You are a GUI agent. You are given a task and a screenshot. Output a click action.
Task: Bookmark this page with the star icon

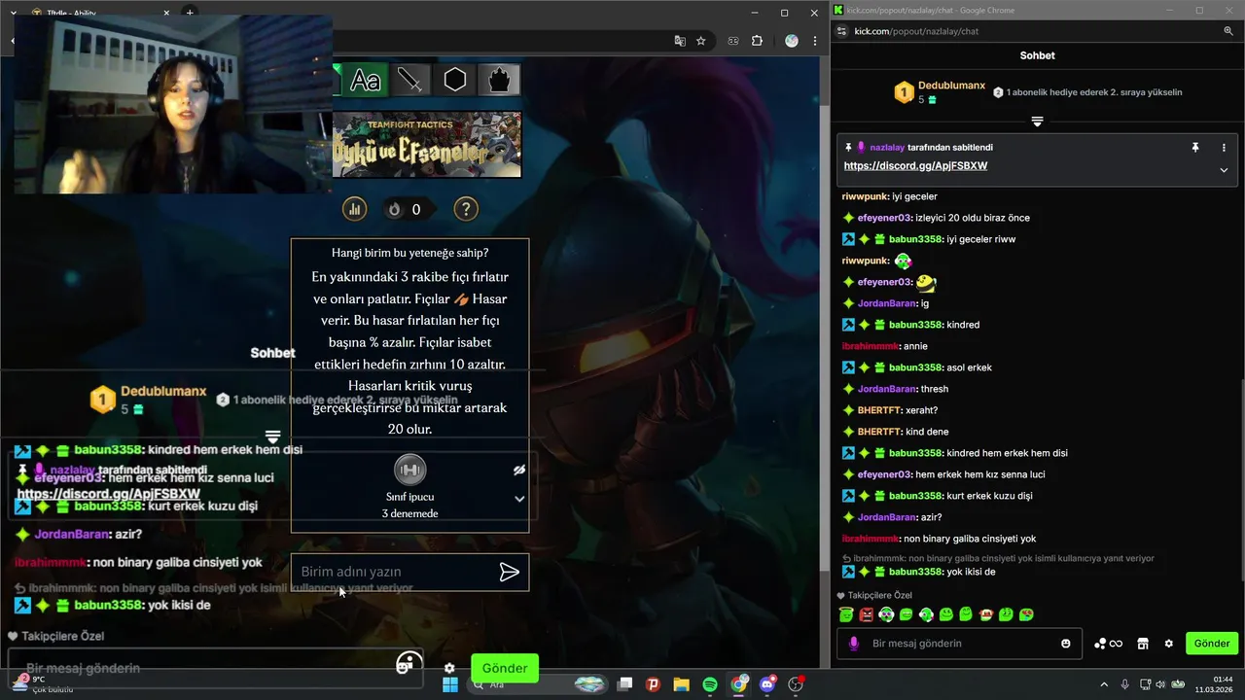click(x=701, y=41)
